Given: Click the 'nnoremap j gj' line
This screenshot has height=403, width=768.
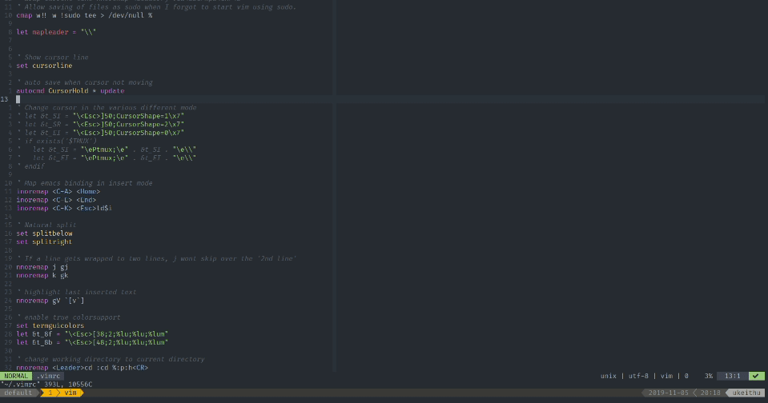Looking at the screenshot, I should point(42,267).
